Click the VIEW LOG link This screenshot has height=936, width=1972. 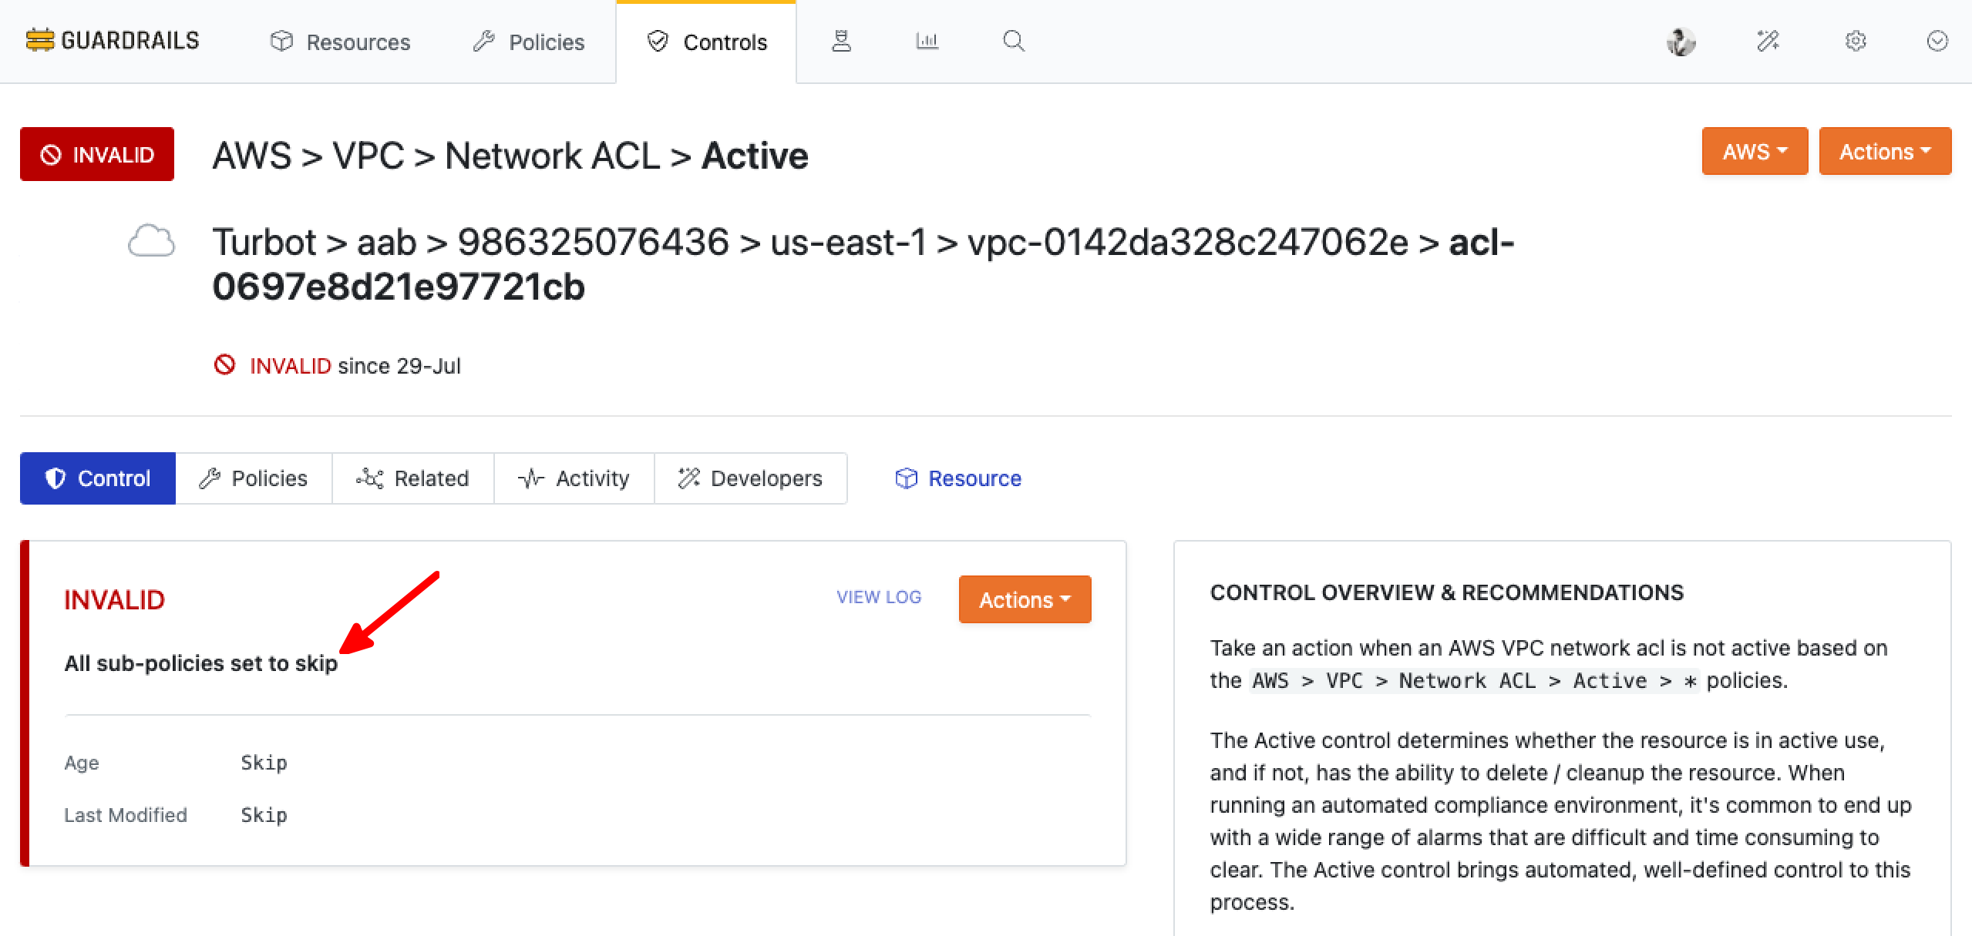click(877, 597)
